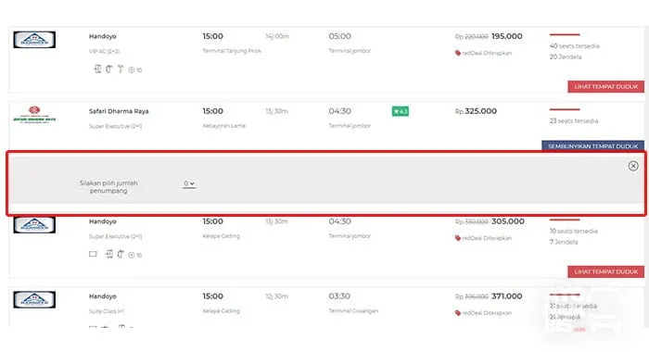Click the VIP AC (2+2) class label
This screenshot has height=352, width=649.
pos(104,51)
